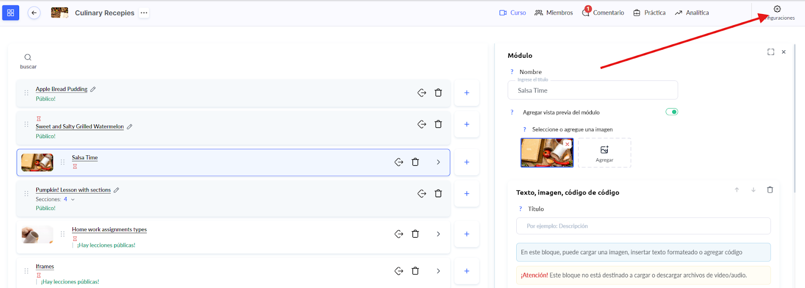This screenshot has width=805, height=288.
Task: Open the Miembros tab
Action: click(x=553, y=13)
